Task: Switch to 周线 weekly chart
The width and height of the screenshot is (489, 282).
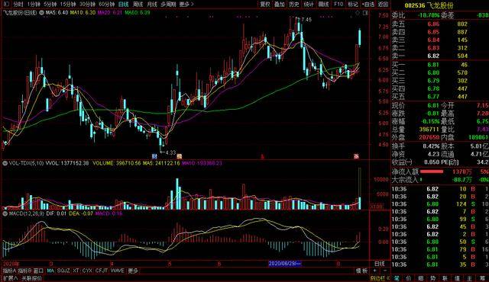Action: click(x=138, y=4)
